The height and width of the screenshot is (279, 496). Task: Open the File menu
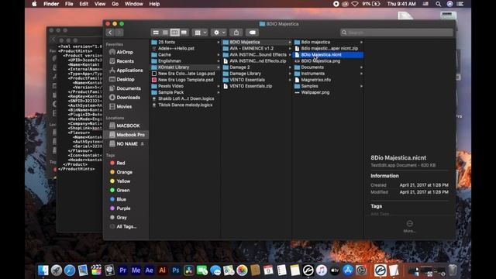tap(69, 4)
